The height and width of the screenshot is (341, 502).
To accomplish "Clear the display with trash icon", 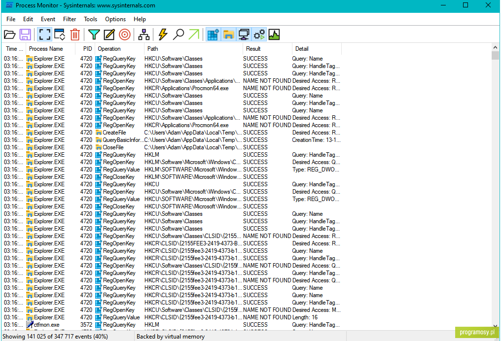I will click(x=75, y=34).
